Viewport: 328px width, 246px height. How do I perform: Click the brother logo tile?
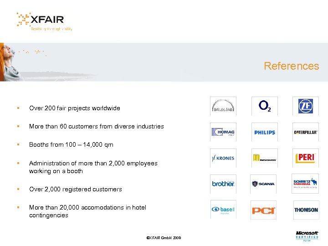(223, 184)
